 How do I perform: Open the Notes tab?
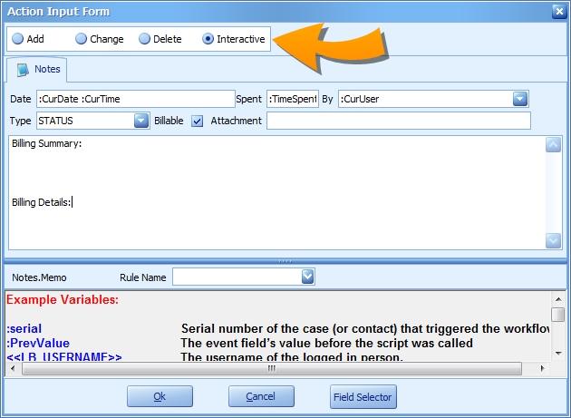37,69
